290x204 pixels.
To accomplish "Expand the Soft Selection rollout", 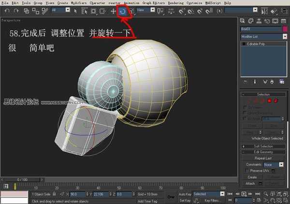I will click(263, 146).
